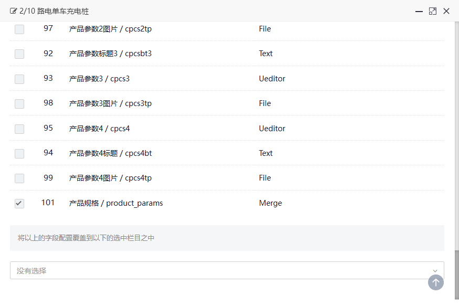Click the edit icon beside the dialog title
The width and height of the screenshot is (459, 306).
tap(14, 11)
